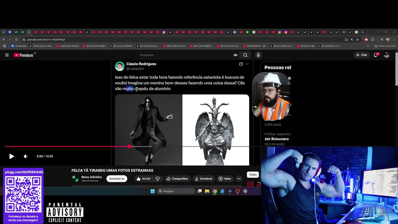Click the Compartilhar share button
Viewport: 398px width, 224px height.
tap(177, 179)
